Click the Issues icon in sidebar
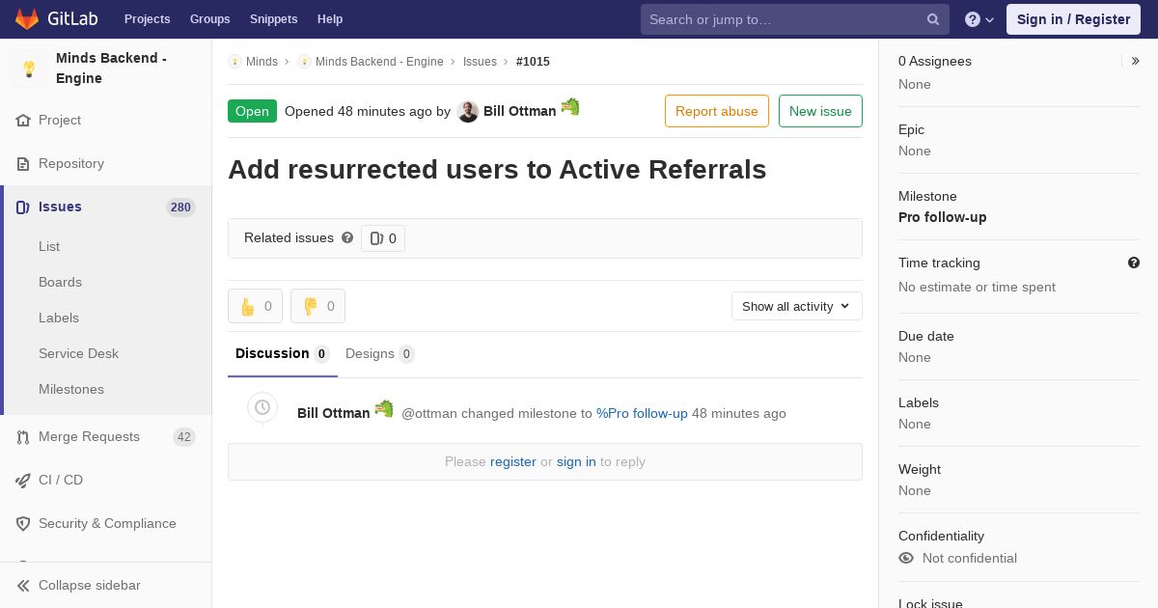 click(23, 207)
